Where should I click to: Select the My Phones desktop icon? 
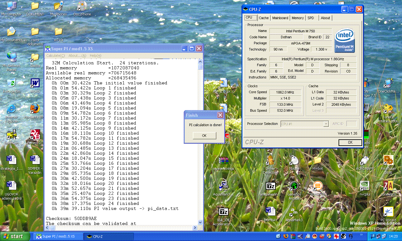click(58, 8)
